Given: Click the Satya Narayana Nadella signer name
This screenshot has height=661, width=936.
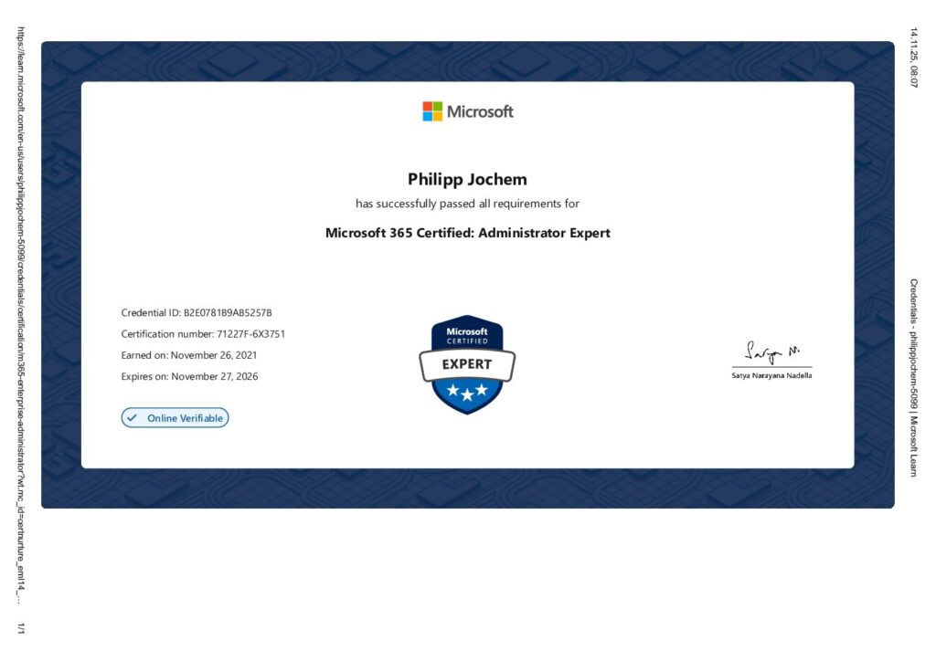Looking at the screenshot, I should 771,375.
